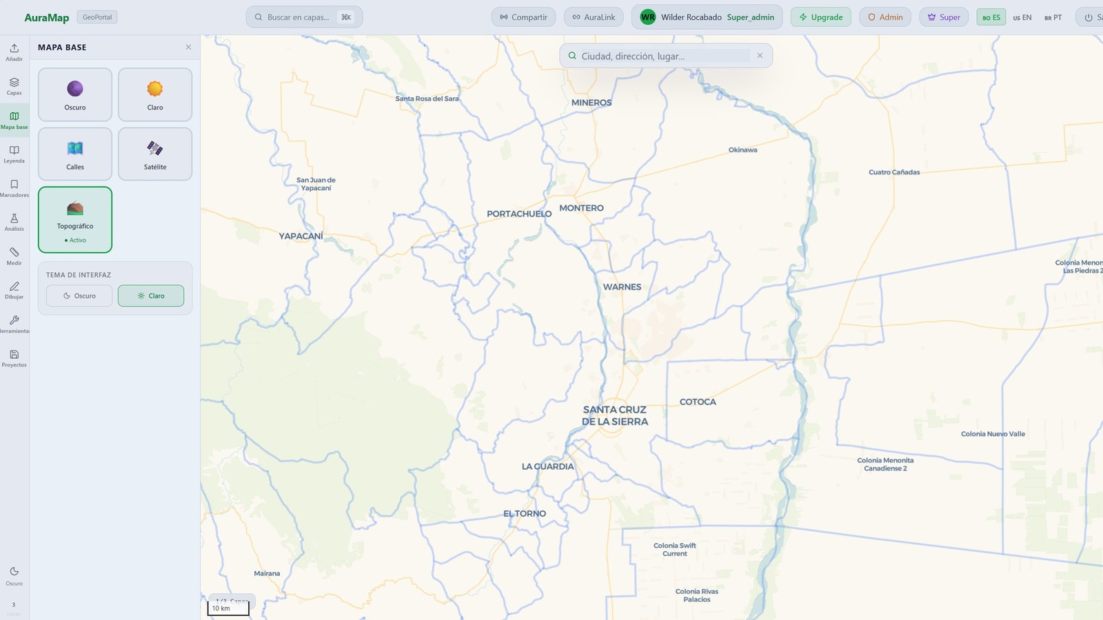Switch interface theme to Oscuro
The height and width of the screenshot is (620, 1103).
[79, 296]
